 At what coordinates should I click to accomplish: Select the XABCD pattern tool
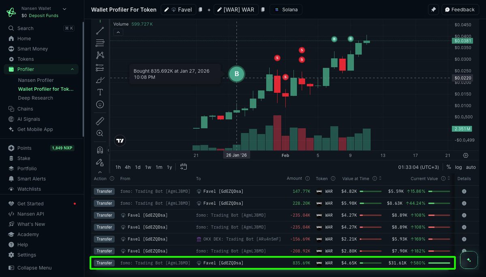tap(100, 55)
